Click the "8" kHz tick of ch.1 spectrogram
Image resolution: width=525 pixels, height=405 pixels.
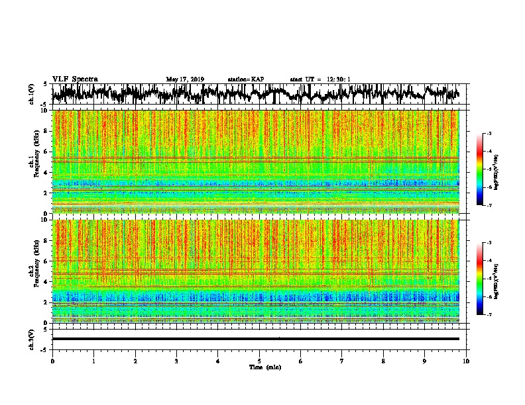click(x=46, y=131)
